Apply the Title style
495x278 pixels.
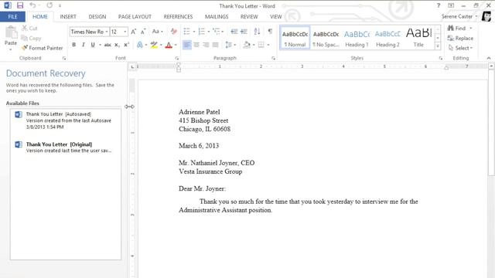[418, 38]
